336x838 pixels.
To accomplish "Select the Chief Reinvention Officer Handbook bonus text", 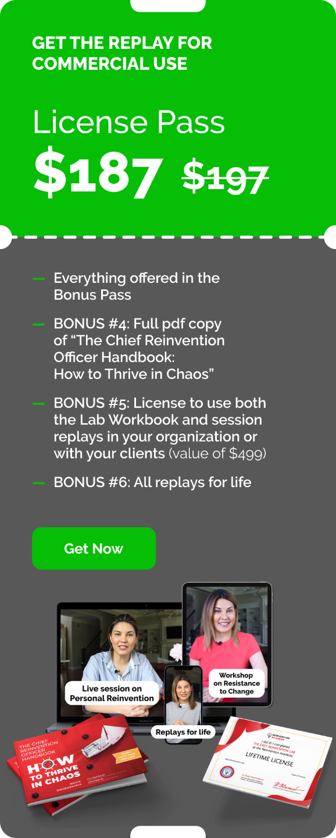I will 140,349.
